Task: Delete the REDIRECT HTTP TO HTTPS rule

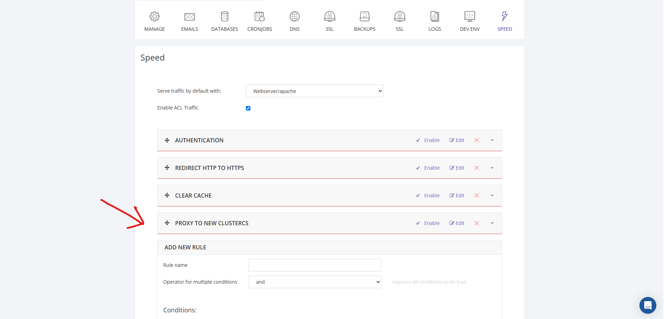Action: click(x=477, y=168)
